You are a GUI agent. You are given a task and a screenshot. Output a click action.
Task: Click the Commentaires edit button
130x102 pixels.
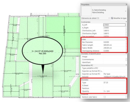[x=126, y=59]
